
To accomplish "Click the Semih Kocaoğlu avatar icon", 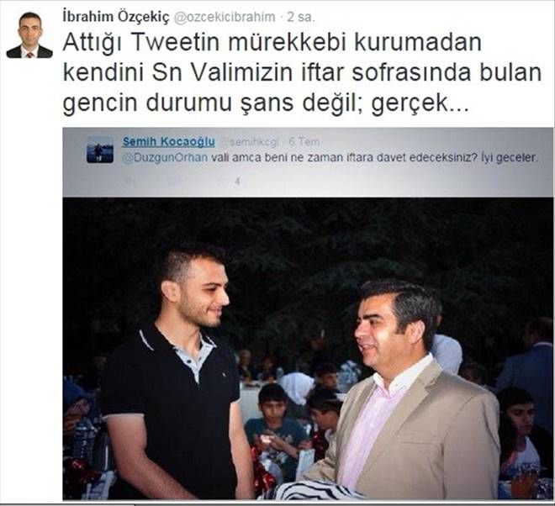I will pos(100,150).
